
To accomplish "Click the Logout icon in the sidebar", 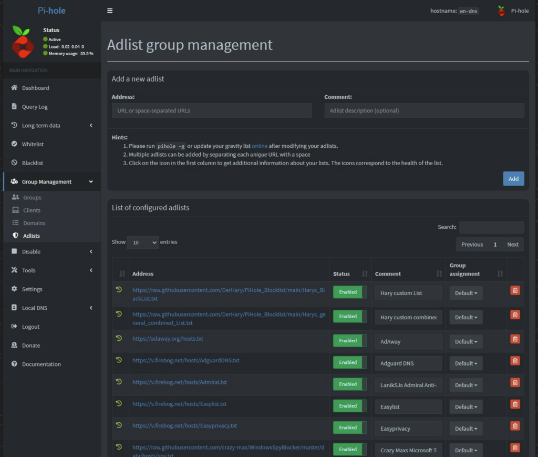I will coord(14,326).
